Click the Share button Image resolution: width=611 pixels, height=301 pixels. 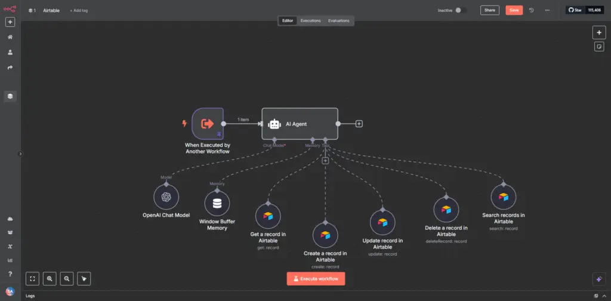489,10
